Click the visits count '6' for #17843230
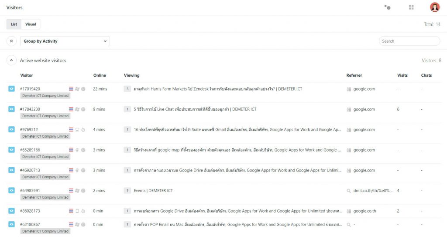 398,109
